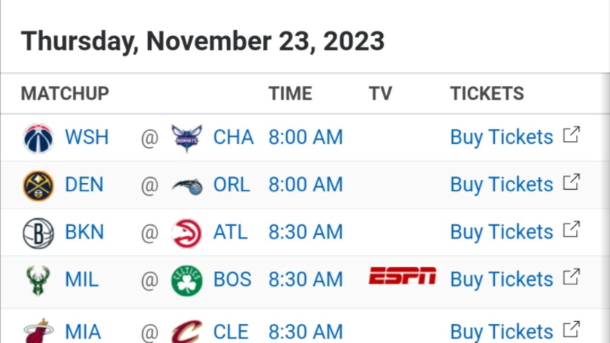Click the ESPN logo for MIL at BOS
The height and width of the screenshot is (343, 610).
[x=402, y=276]
